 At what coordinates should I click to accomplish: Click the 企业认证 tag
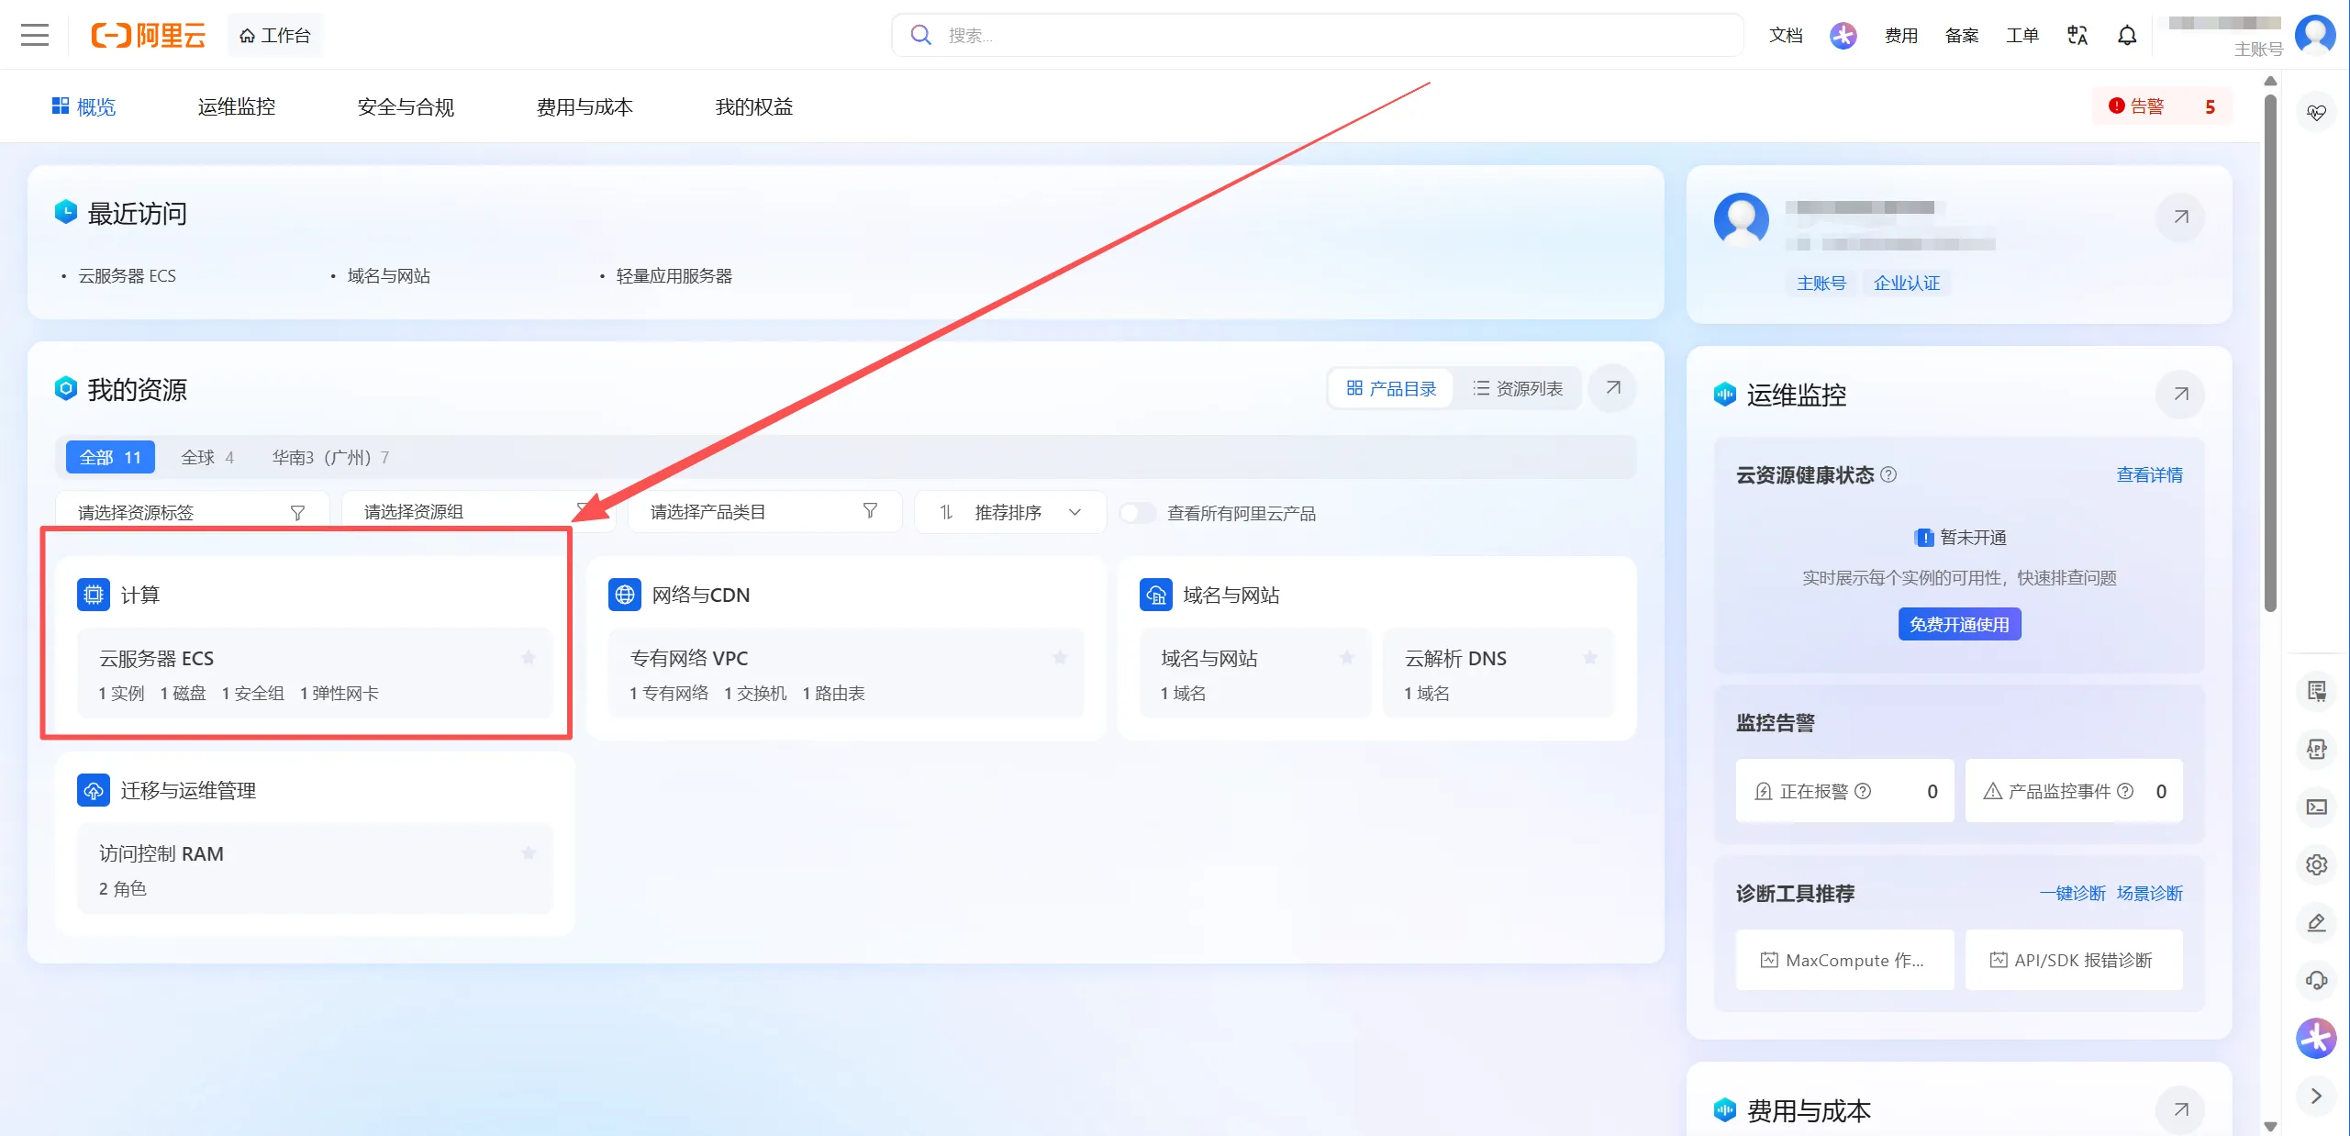click(x=1907, y=283)
